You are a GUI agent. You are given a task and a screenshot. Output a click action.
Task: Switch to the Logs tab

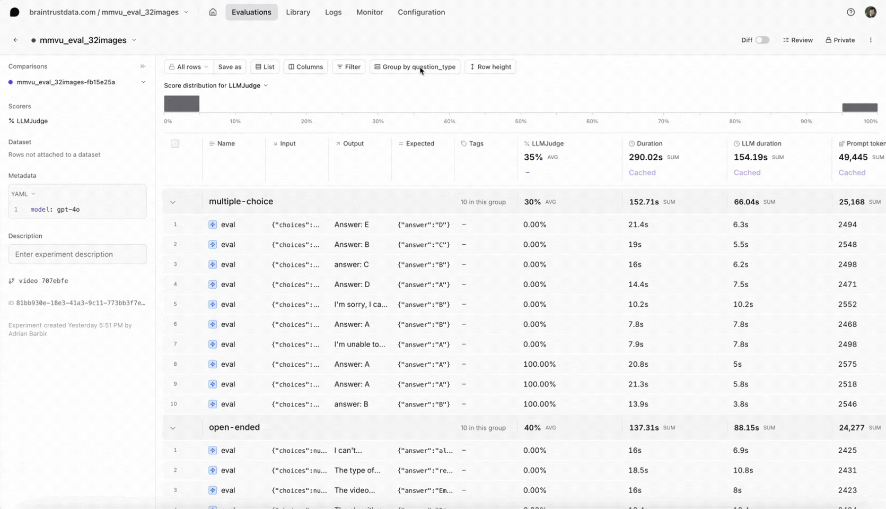click(x=333, y=12)
